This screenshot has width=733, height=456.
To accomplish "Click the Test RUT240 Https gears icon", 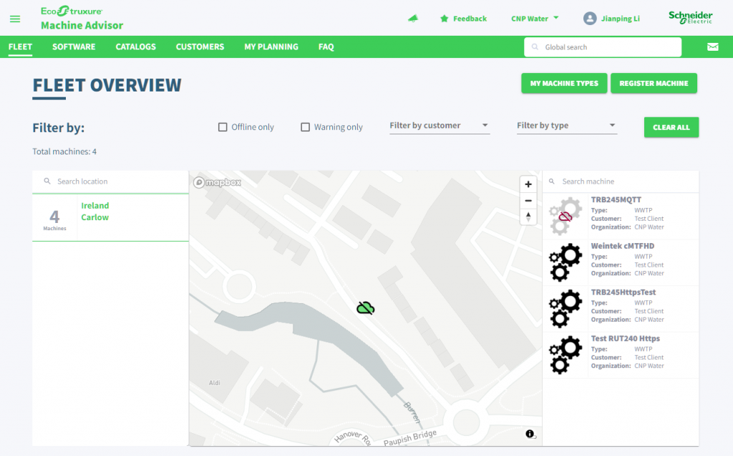I will click(565, 355).
